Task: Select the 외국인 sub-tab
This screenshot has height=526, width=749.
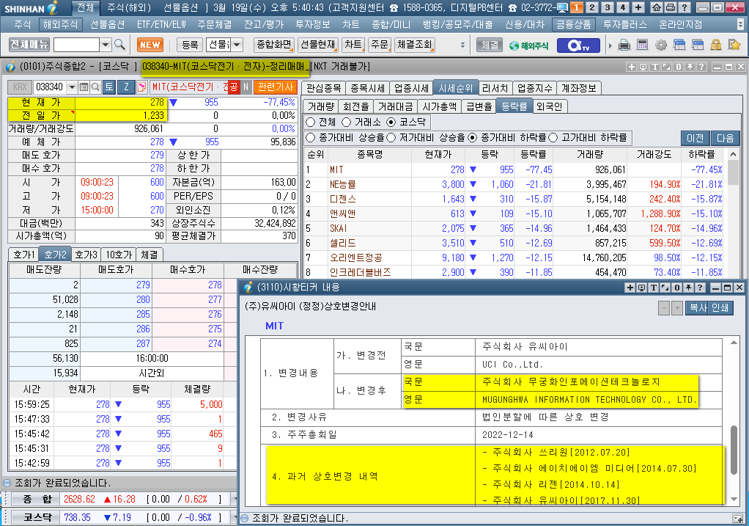Action: (550, 106)
